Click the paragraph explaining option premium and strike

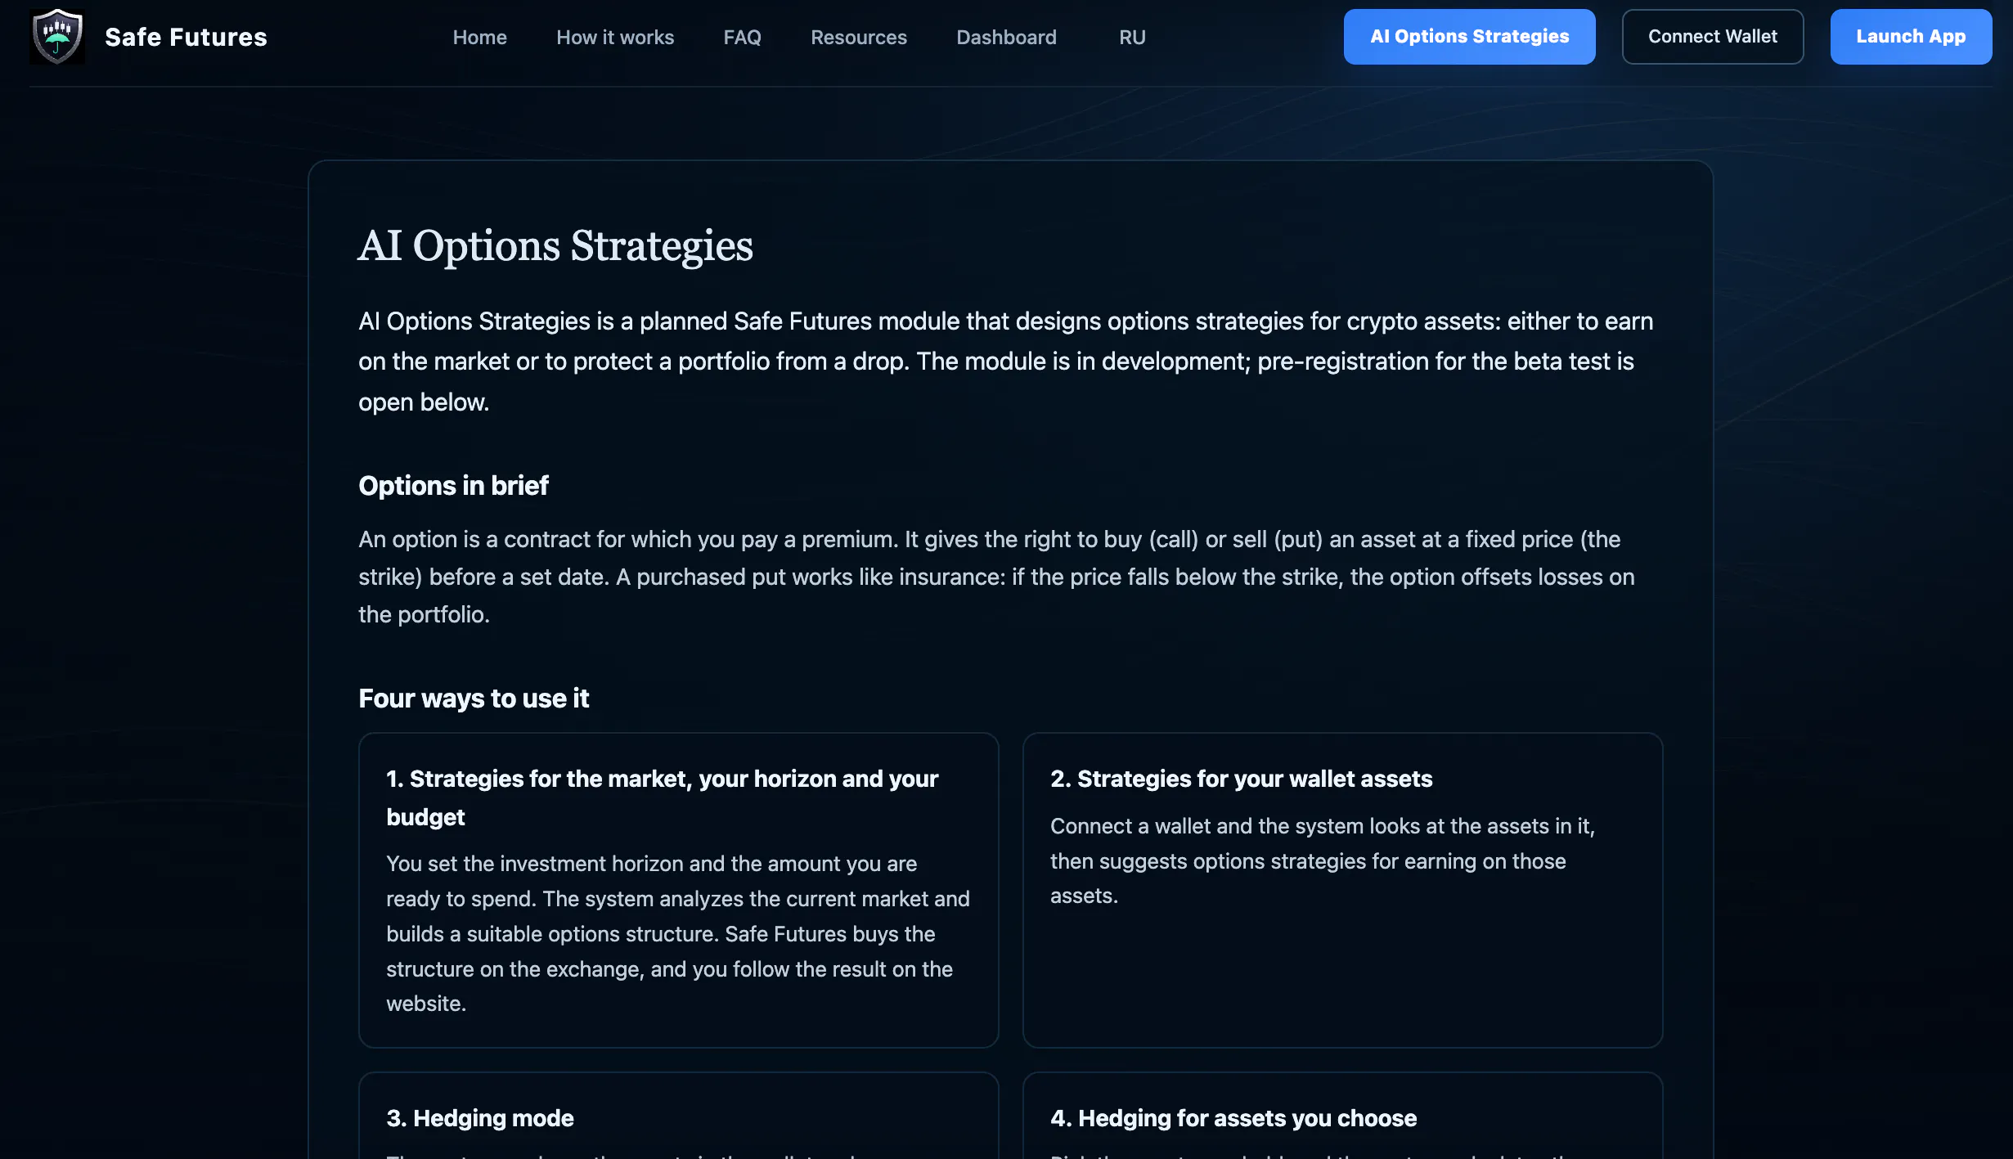click(x=998, y=577)
